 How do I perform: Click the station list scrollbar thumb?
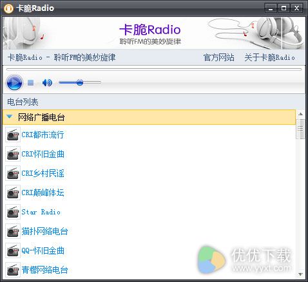click(300, 129)
